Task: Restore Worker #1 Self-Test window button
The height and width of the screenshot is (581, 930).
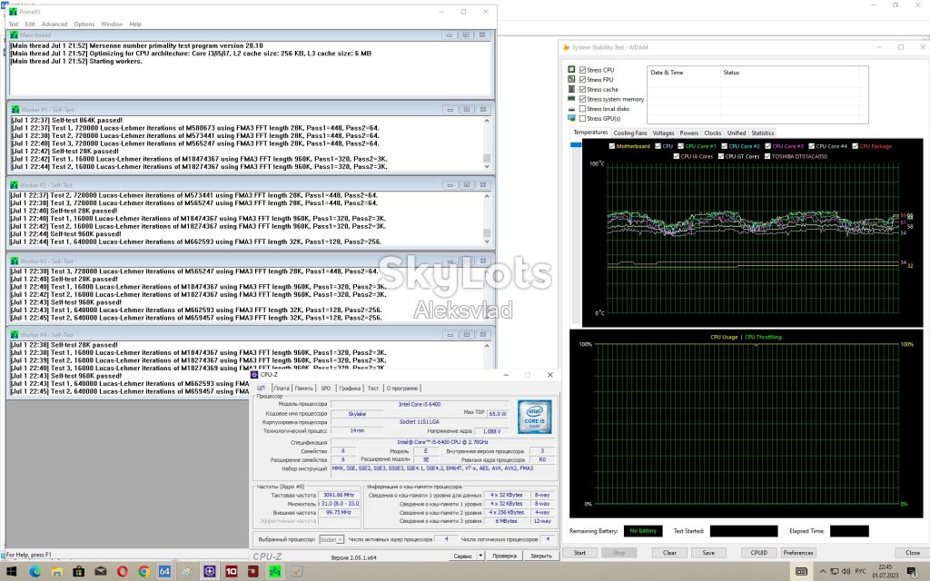Action: coord(466,110)
